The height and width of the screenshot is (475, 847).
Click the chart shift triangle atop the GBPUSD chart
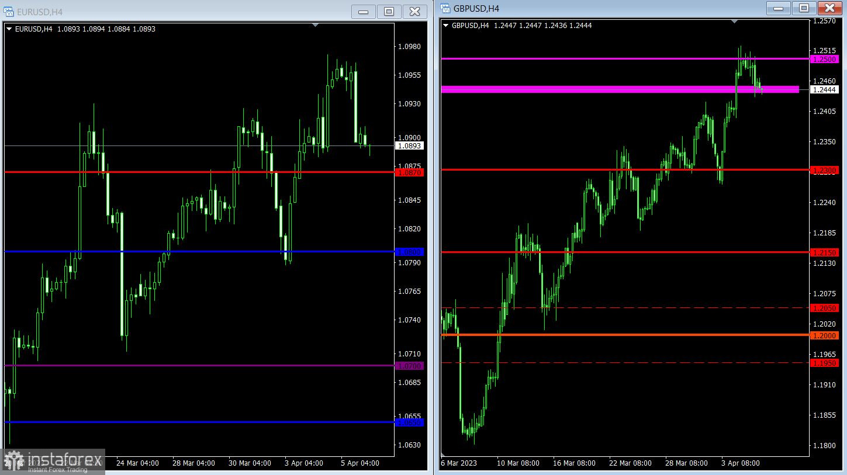pyautogui.click(x=735, y=21)
